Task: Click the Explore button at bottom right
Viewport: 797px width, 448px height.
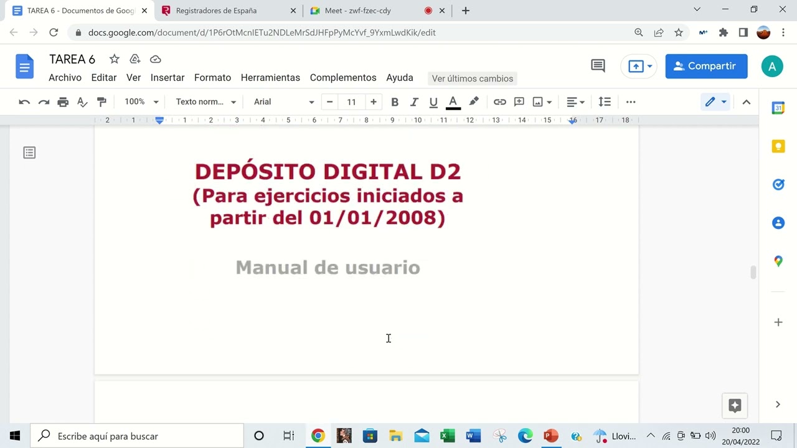Action: point(735,406)
